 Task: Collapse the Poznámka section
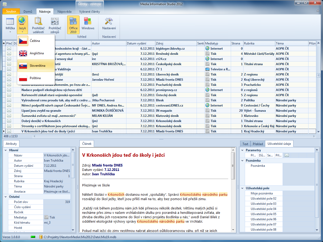242,161
